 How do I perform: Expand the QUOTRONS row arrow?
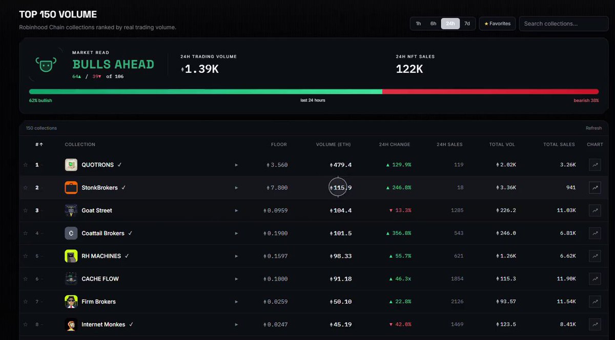(236, 165)
